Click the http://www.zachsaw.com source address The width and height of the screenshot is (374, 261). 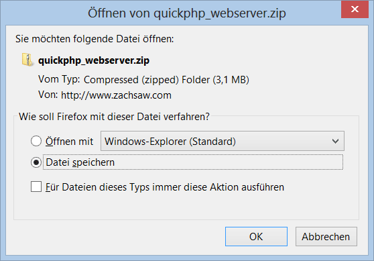116,95
